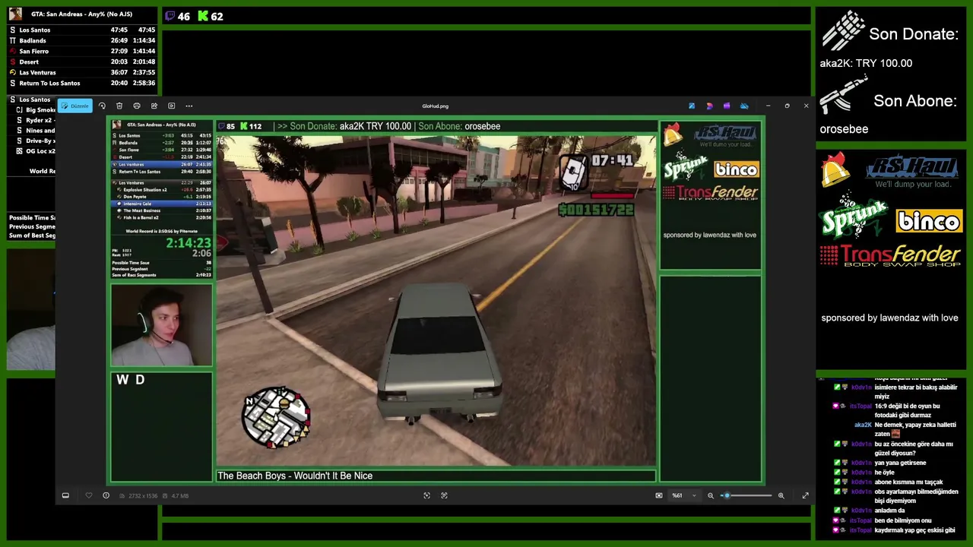Select the Return To Los Santos split

pyautogui.click(x=83, y=83)
